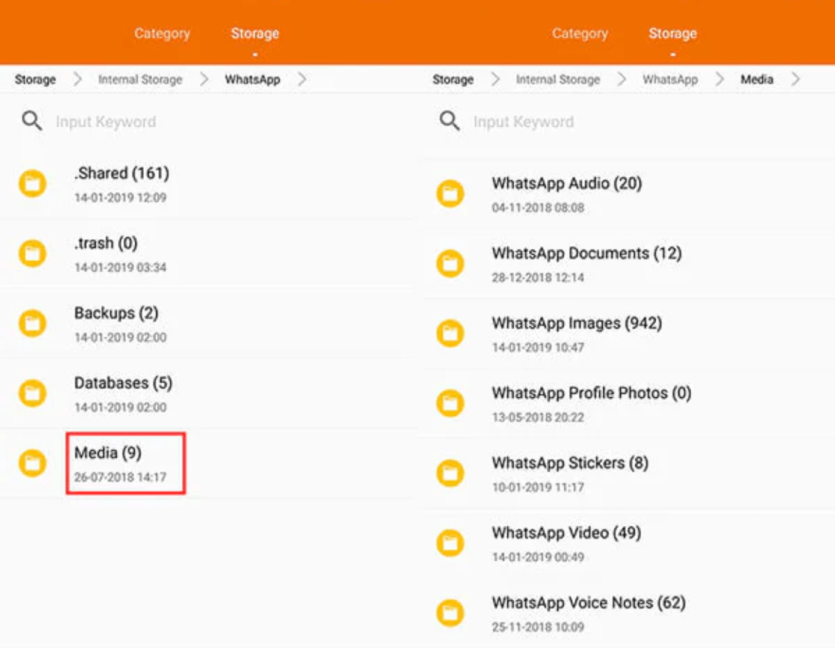835x649 pixels.
Task: Click search magnifier in left panel
Action: (x=32, y=121)
